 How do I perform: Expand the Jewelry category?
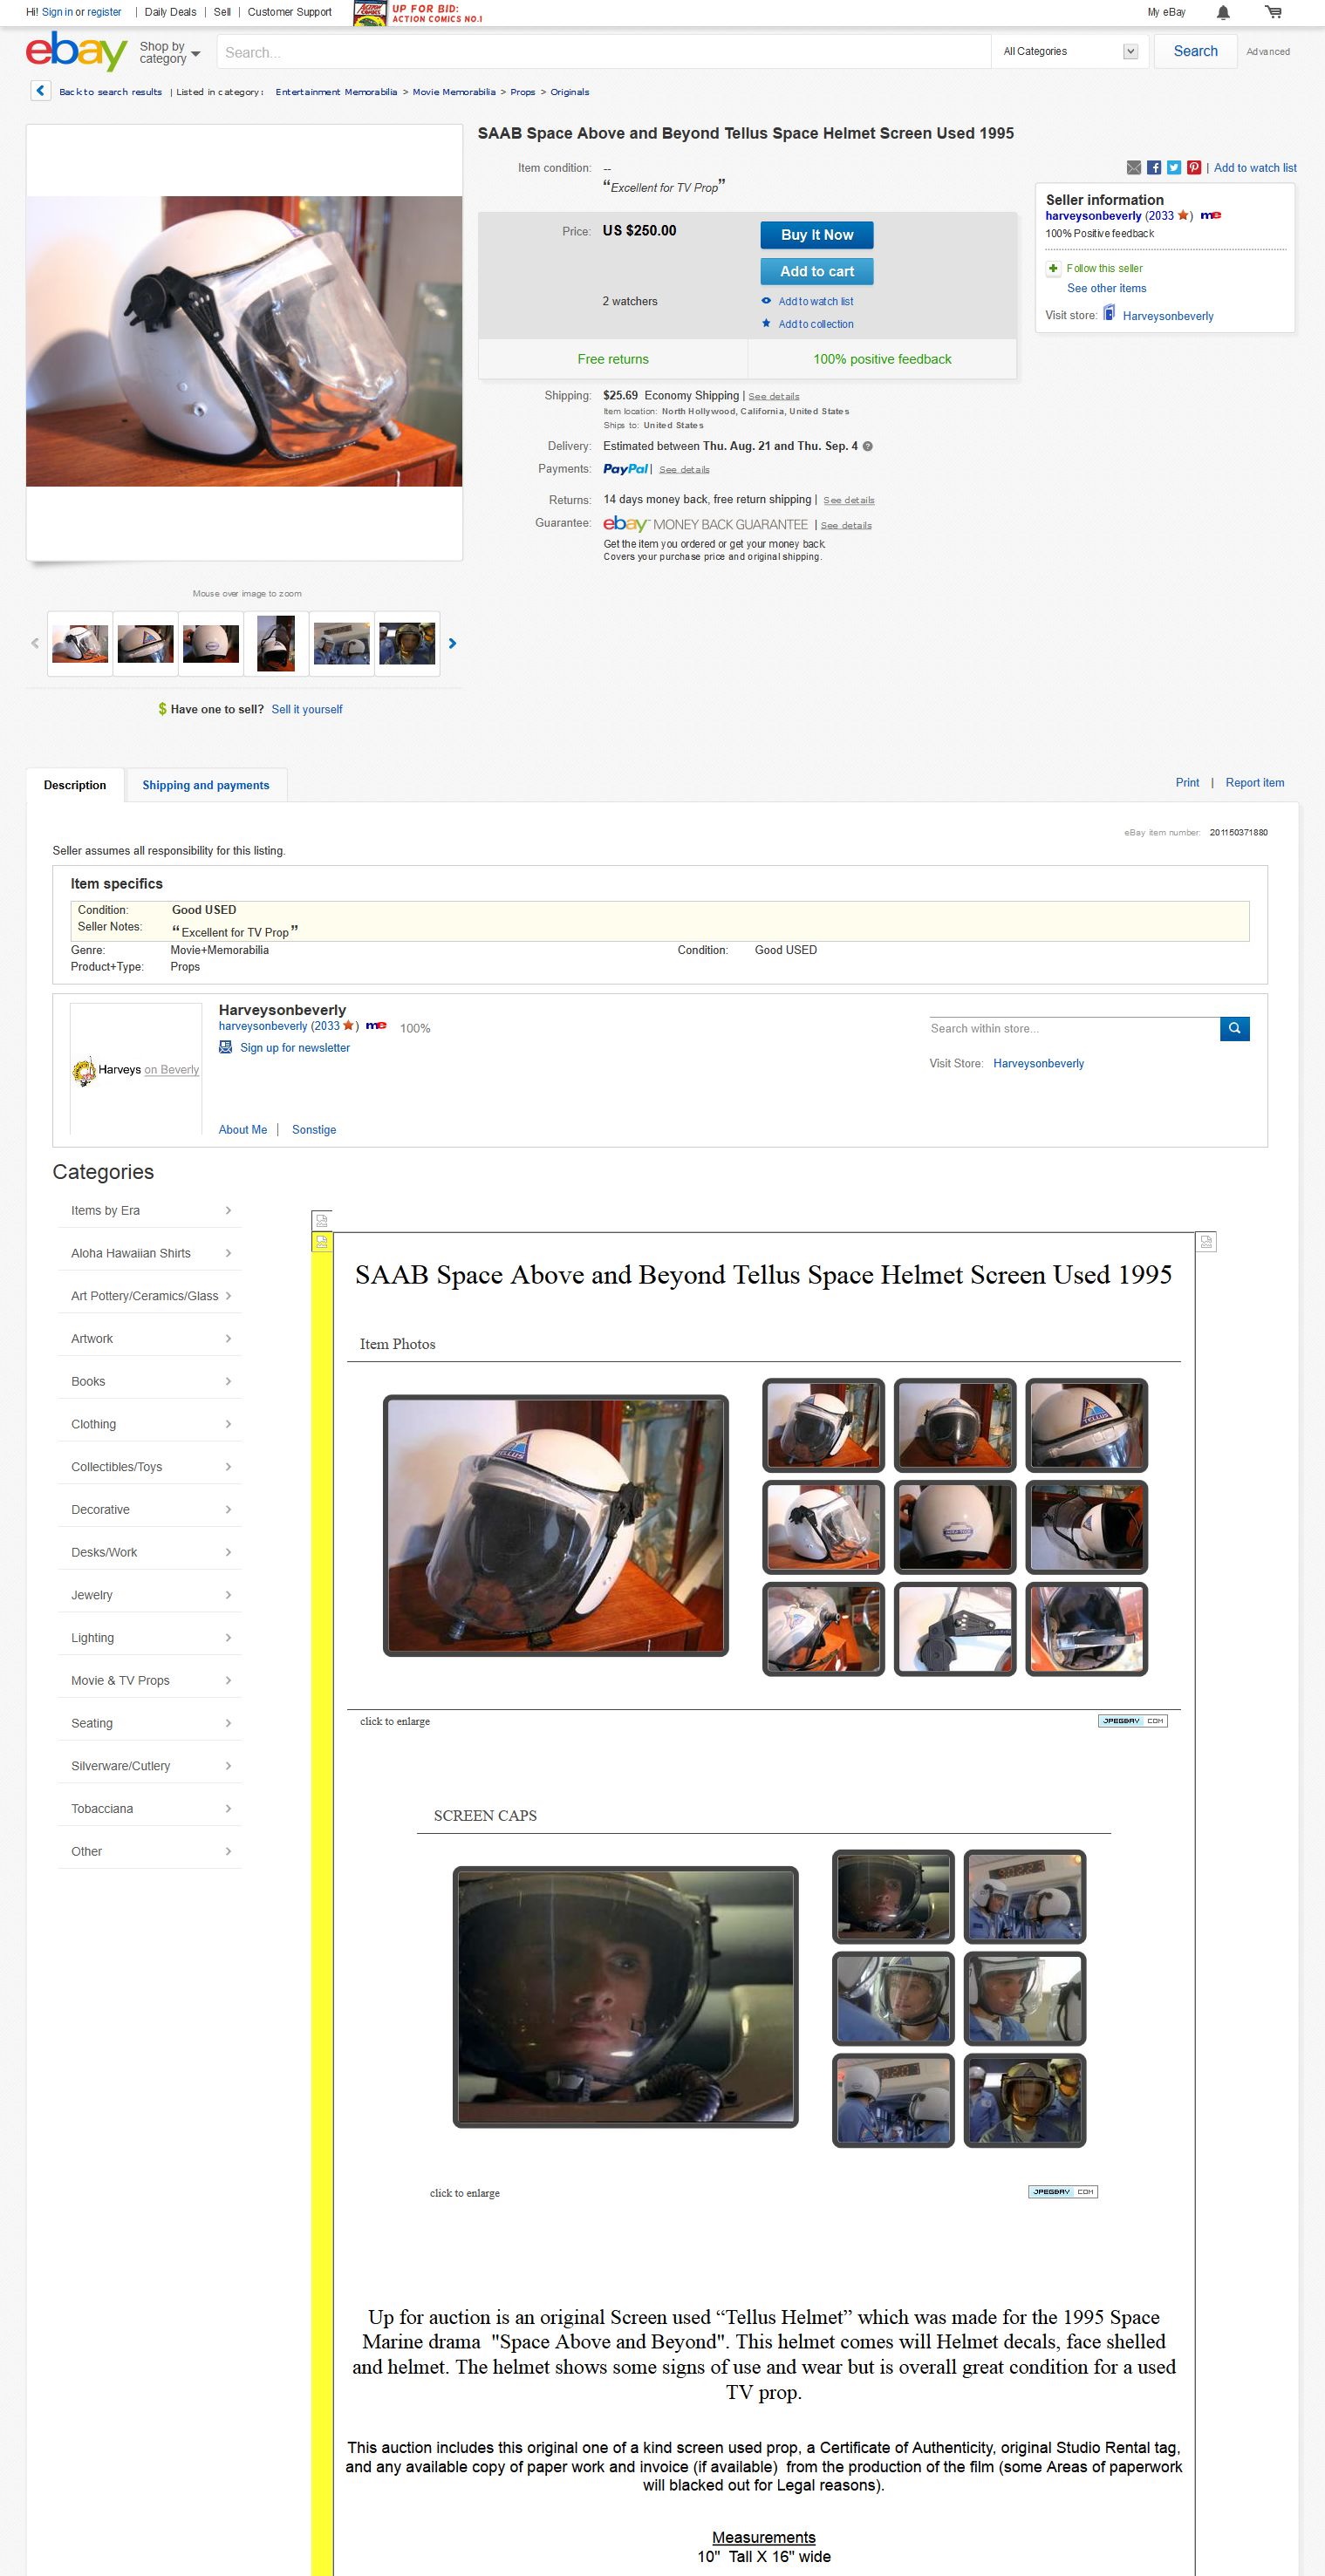pos(149,1595)
